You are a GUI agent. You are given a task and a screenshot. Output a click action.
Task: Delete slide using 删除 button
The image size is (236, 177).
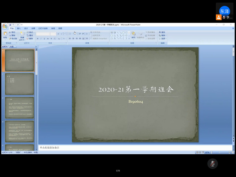(29, 38)
